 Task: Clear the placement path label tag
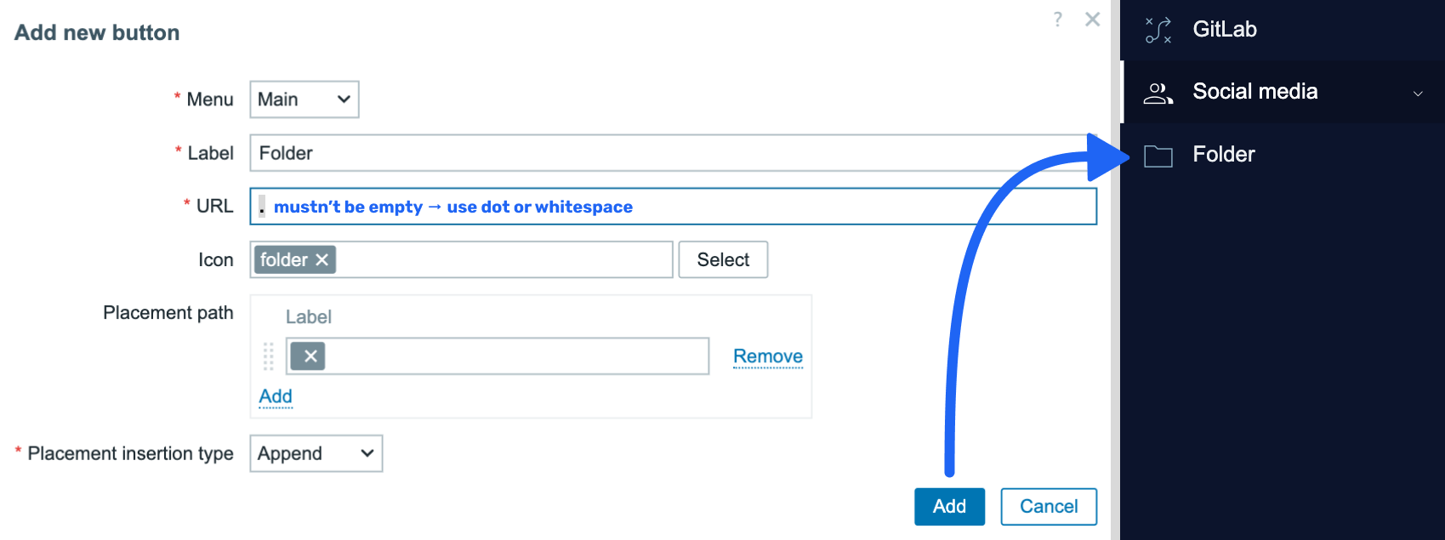(310, 356)
